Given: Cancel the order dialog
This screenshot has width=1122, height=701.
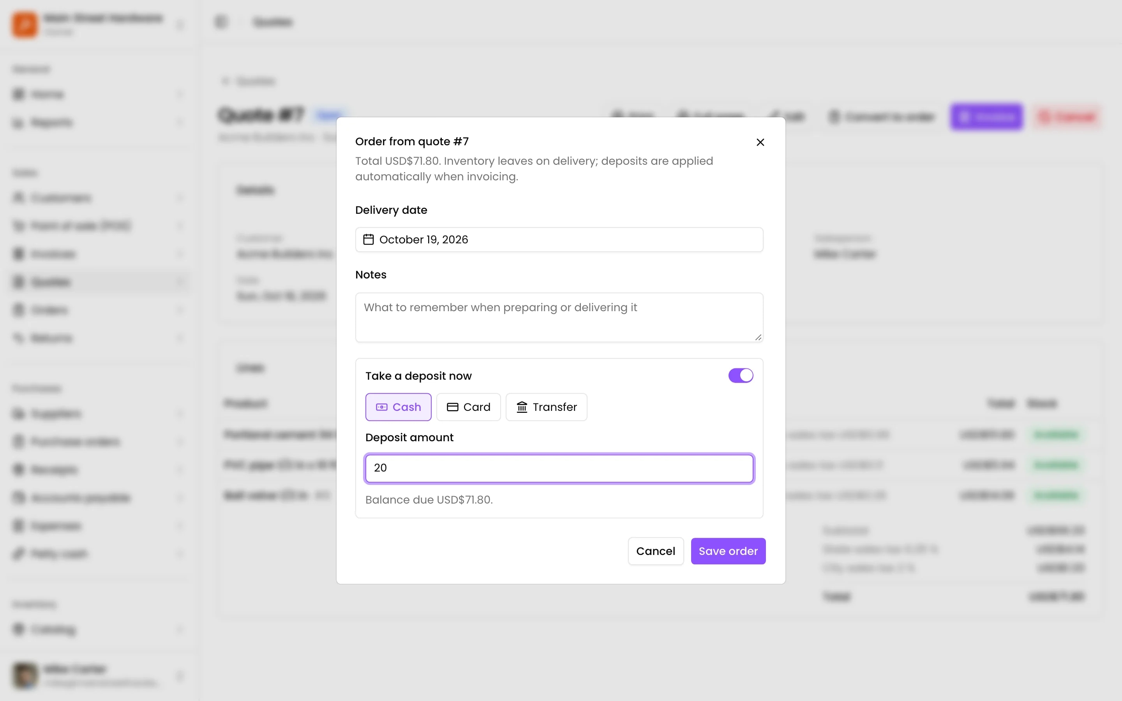Looking at the screenshot, I should (x=656, y=551).
